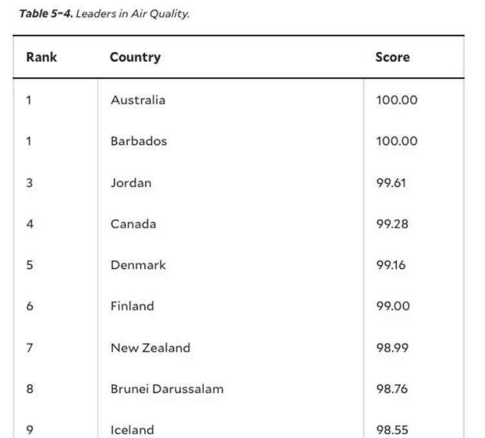Select the Barbados country cell
Screen dimensions: 485x438
138,141
